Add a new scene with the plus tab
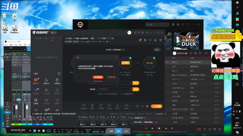The image size is (243, 136). pyautogui.click(x=60, y=38)
